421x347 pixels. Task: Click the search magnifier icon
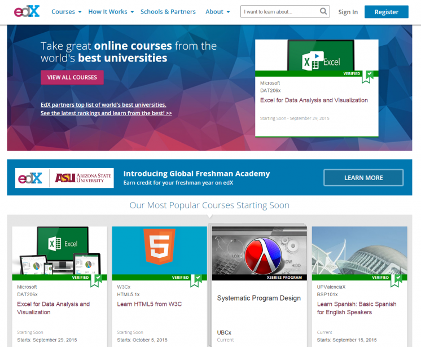click(x=323, y=11)
